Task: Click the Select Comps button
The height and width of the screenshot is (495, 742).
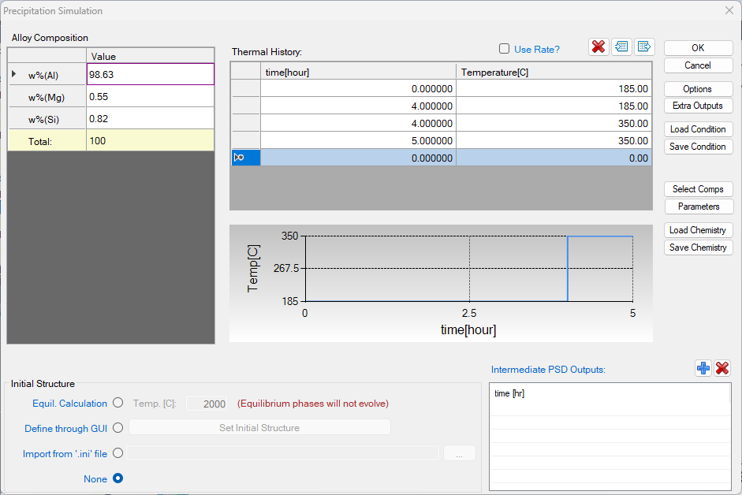Action: pyautogui.click(x=698, y=189)
